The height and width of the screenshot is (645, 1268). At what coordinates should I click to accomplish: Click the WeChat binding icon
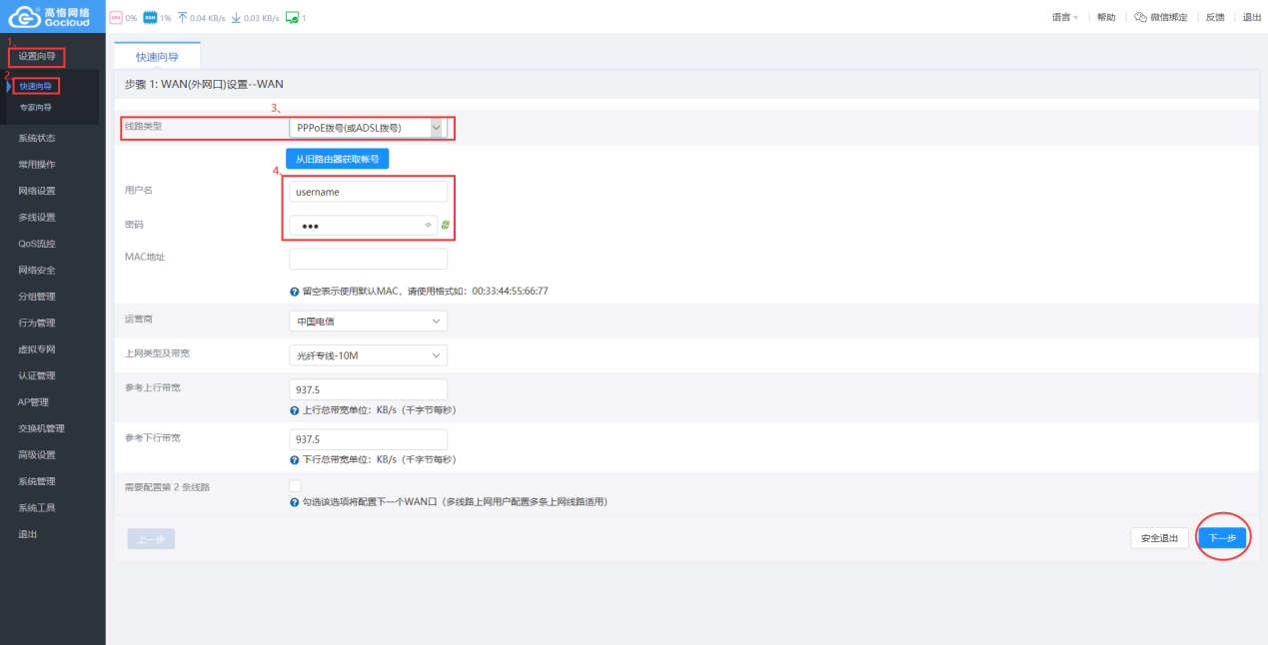[x=1140, y=18]
